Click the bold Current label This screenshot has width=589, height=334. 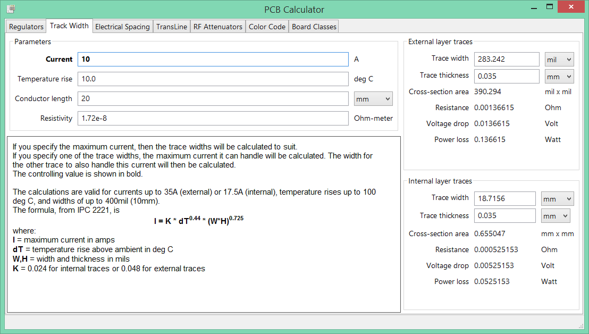(59, 59)
